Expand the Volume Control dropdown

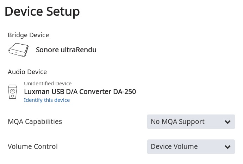click(191, 146)
